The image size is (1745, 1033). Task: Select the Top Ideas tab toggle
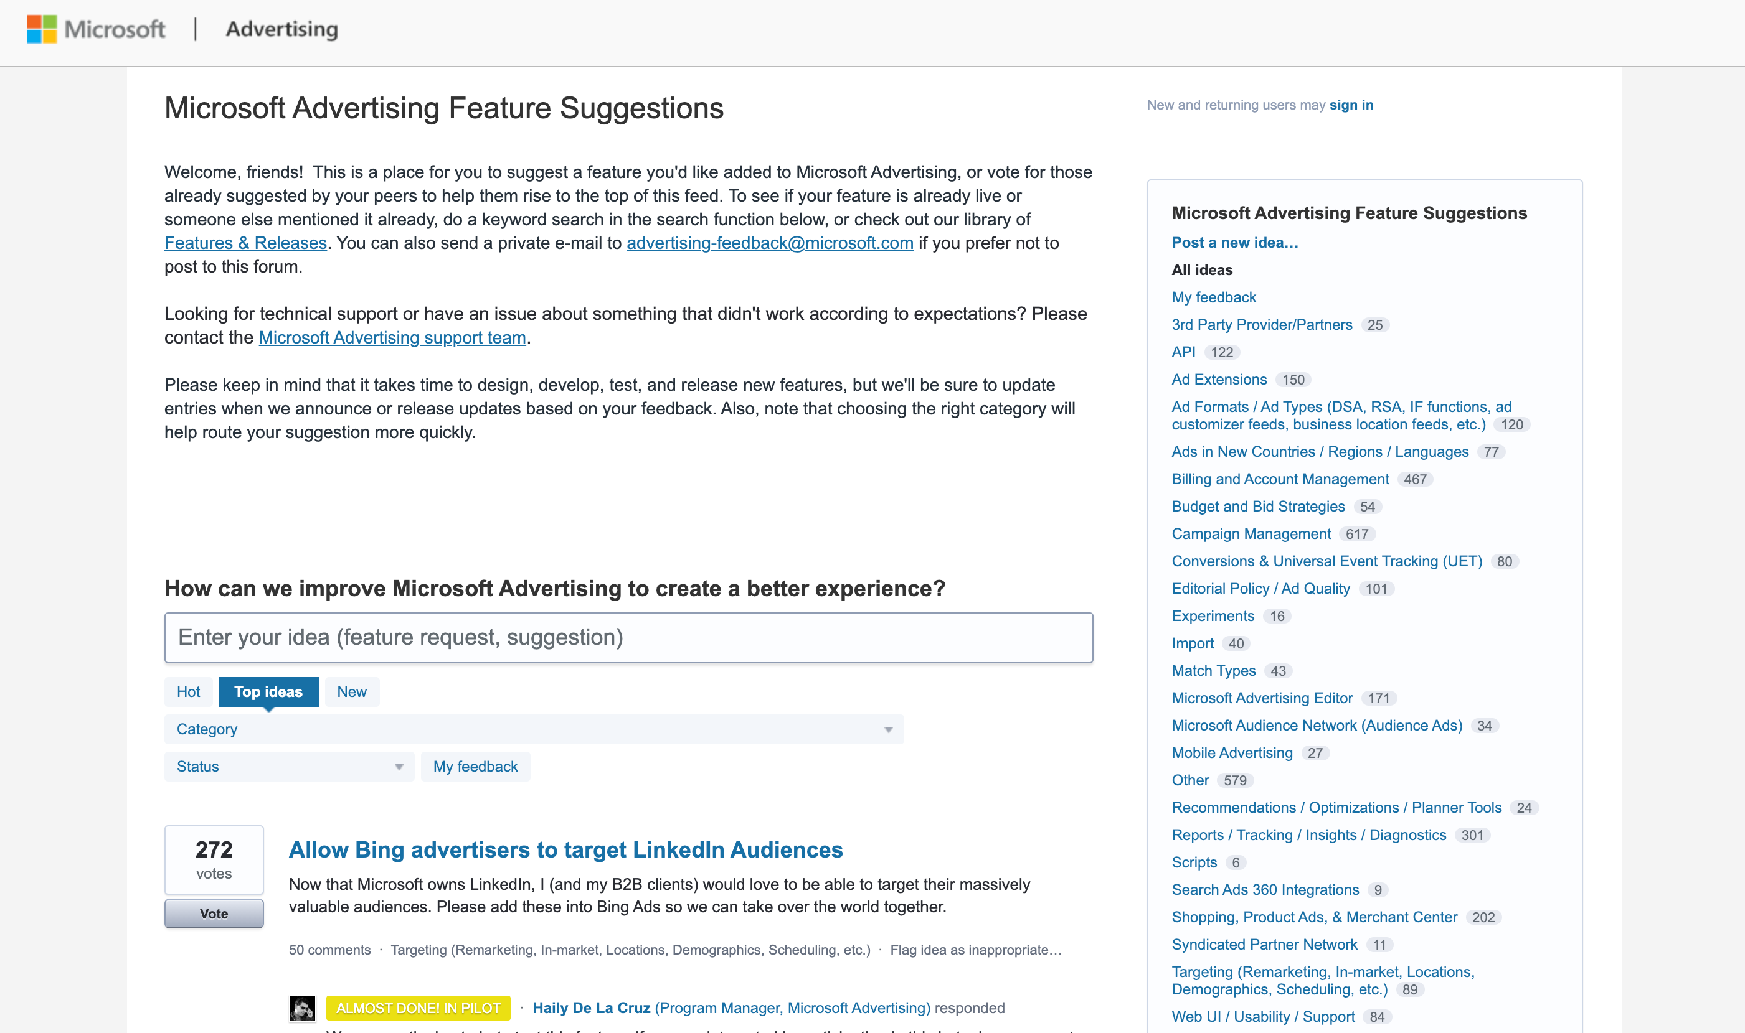(x=268, y=691)
